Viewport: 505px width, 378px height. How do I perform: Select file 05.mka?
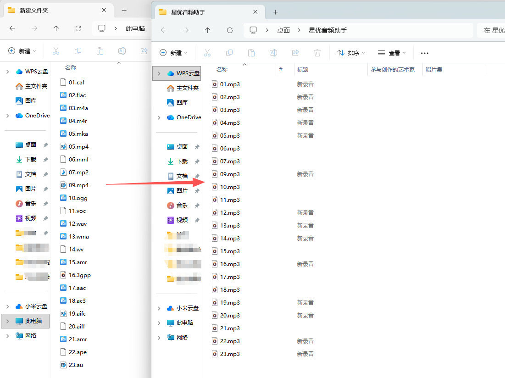click(x=74, y=133)
